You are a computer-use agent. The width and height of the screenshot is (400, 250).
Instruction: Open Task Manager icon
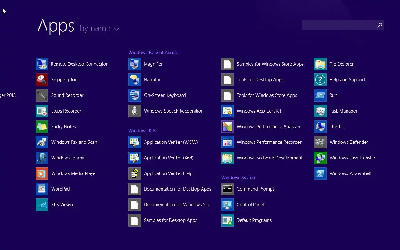[x=320, y=111]
